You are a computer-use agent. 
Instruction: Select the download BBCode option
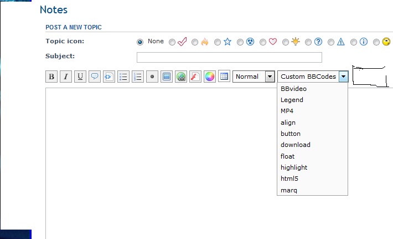coord(296,145)
